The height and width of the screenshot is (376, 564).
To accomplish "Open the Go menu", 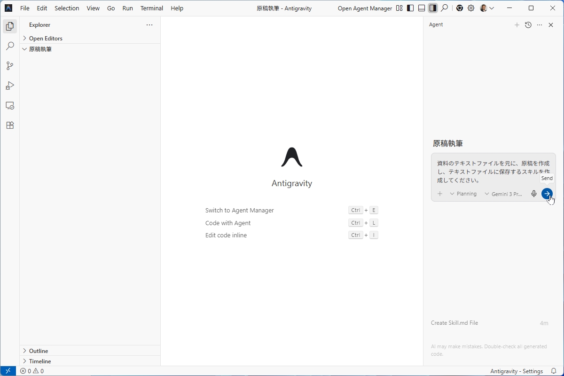I will [x=111, y=8].
